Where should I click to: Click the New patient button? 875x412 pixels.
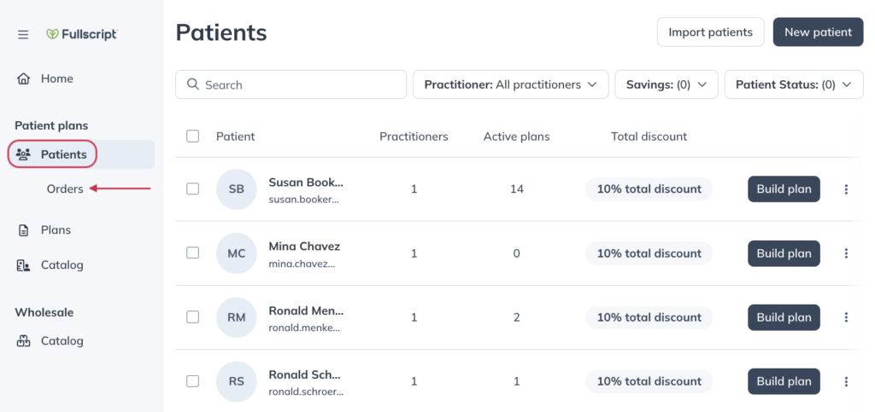point(818,32)
